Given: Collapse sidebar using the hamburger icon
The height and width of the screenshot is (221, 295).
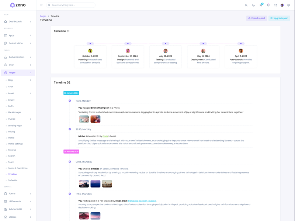Looking at the screenshot, I should [41, 5].
